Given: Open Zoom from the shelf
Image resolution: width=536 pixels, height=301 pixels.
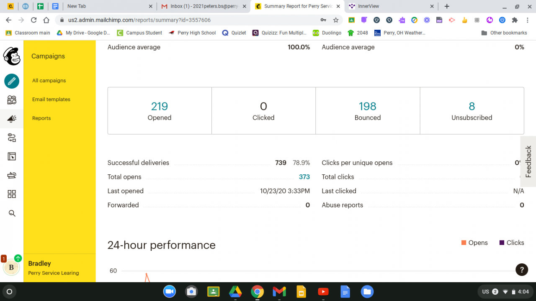Looking at the screenshot, I should coord(169,291).
